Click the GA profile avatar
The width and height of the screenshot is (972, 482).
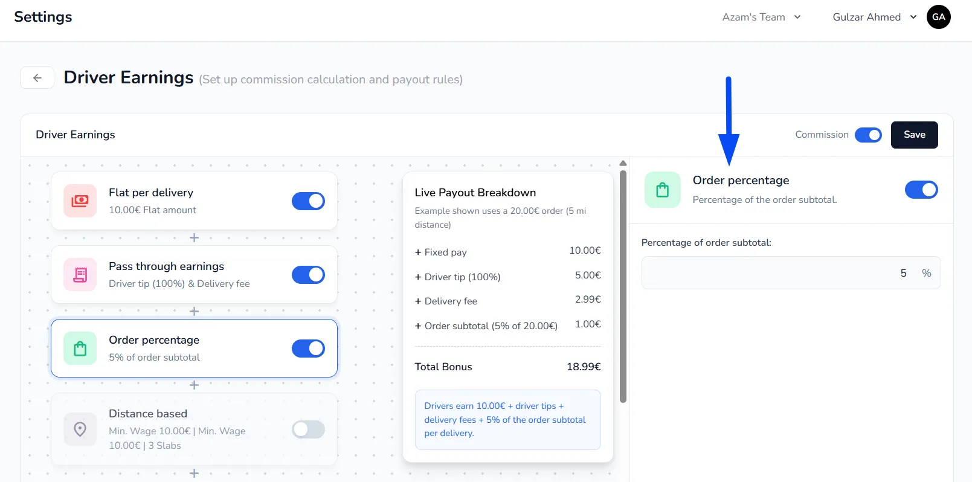[939, 17]
